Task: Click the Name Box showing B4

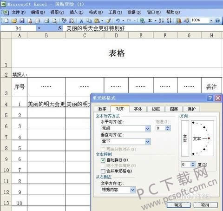Action: (18, 28)
